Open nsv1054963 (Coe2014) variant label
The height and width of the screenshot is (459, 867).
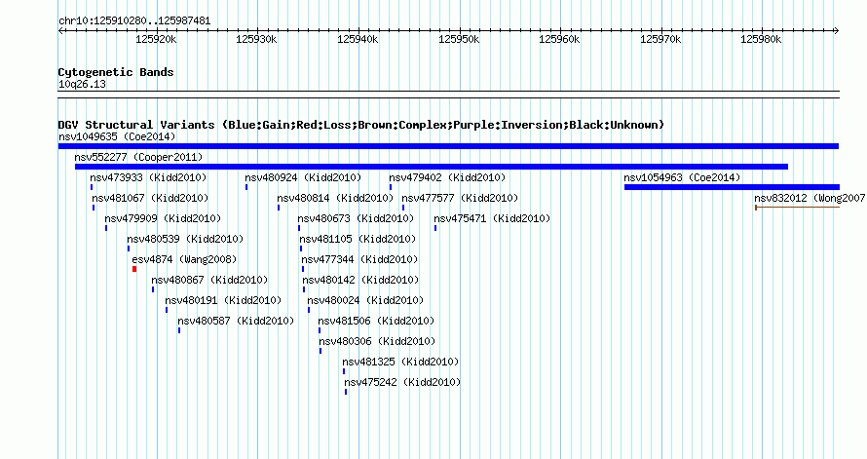(x=682, y=177)
